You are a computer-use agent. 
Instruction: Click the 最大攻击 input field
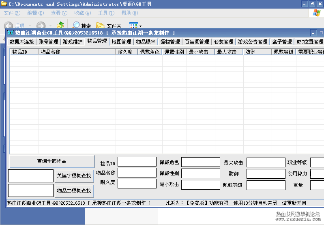click(x=266, y=162)
